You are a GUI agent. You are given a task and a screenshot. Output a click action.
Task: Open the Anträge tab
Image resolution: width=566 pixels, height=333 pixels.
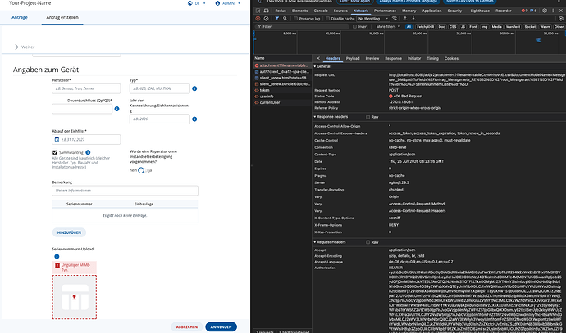tap(20, 17)
